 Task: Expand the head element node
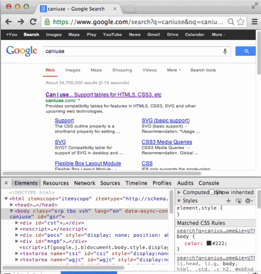[11, 205]
